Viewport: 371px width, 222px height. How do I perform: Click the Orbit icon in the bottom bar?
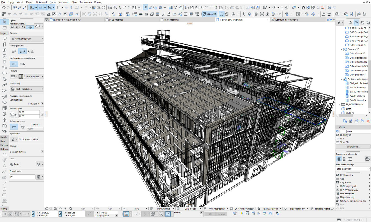pos(61,208)
